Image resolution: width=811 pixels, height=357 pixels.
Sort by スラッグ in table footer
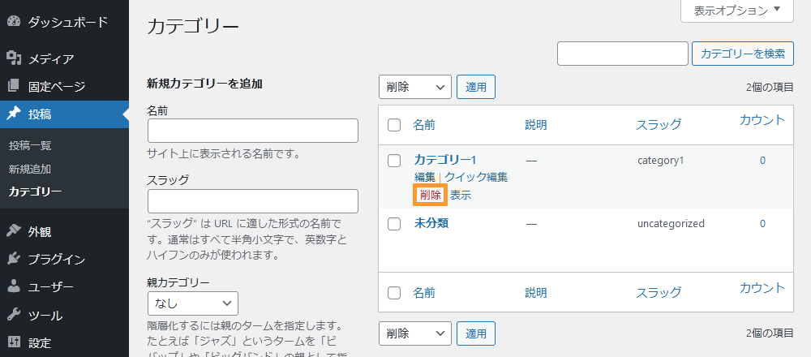point(659,293)
